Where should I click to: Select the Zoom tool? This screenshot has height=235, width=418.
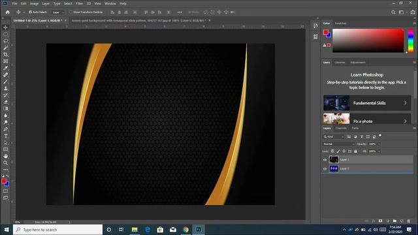[6, 163]
